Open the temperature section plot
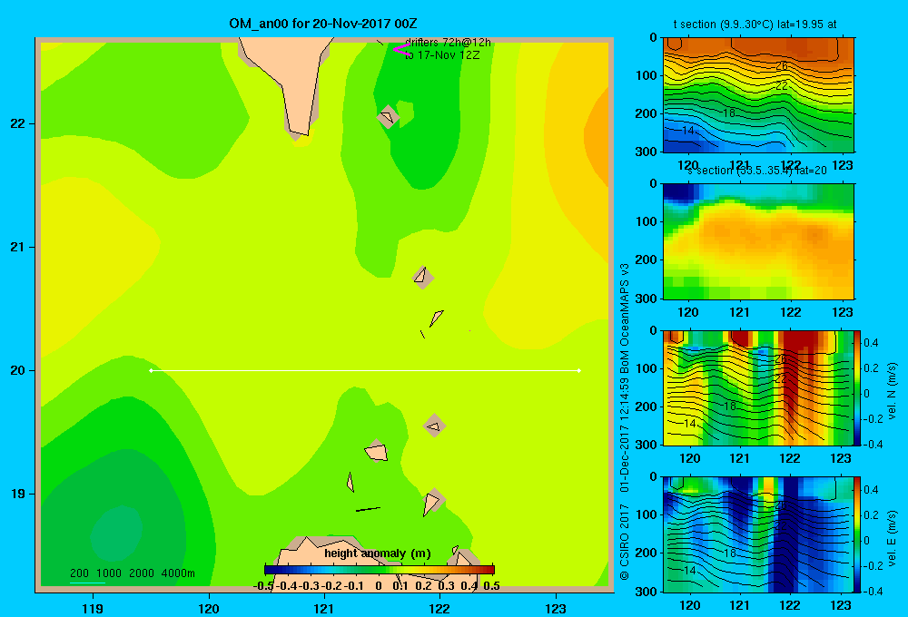 [758, 95]
